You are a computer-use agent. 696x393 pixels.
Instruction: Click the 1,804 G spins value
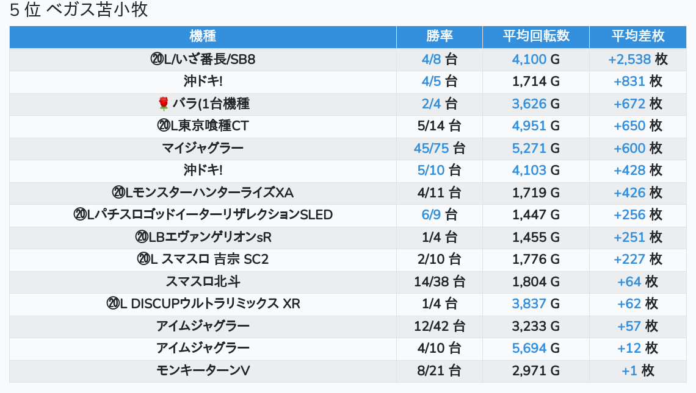[x=536, y=281]
